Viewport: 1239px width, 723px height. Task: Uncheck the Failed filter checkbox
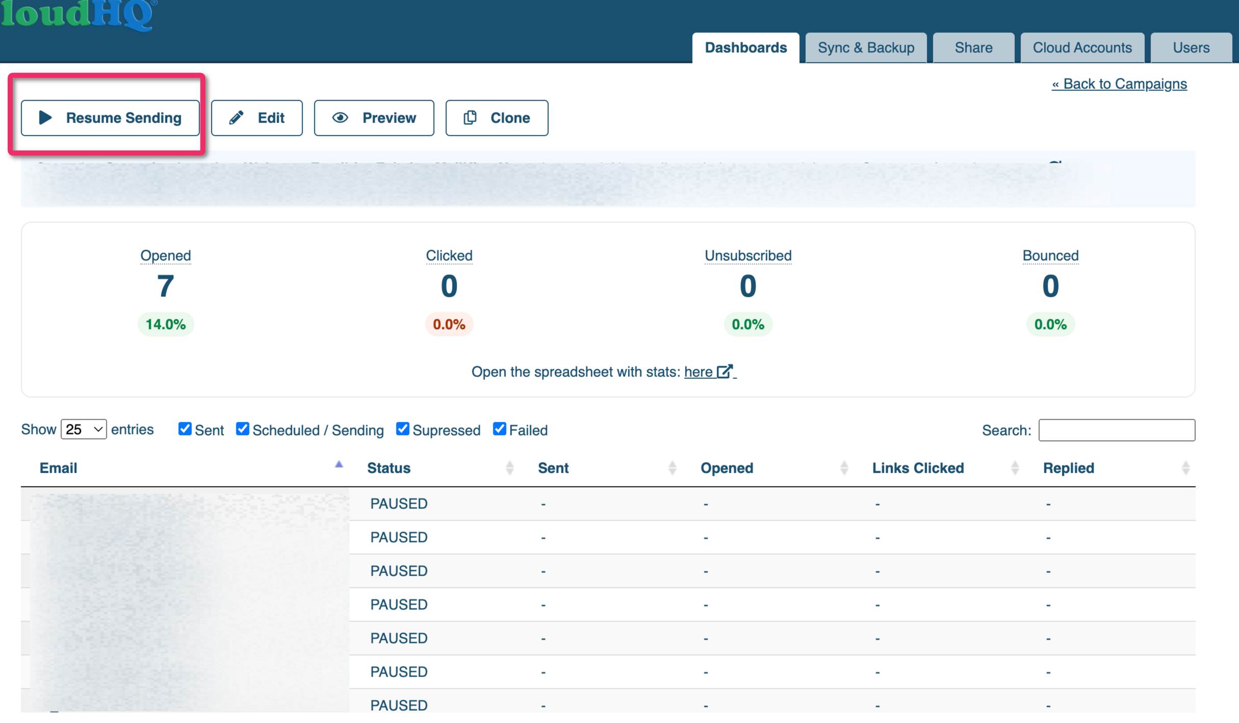(500, 429)
